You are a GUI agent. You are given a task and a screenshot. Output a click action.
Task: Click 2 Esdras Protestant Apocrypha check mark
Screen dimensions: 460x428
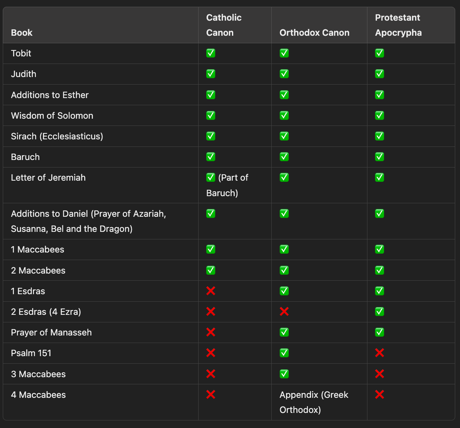coord(379,312)
